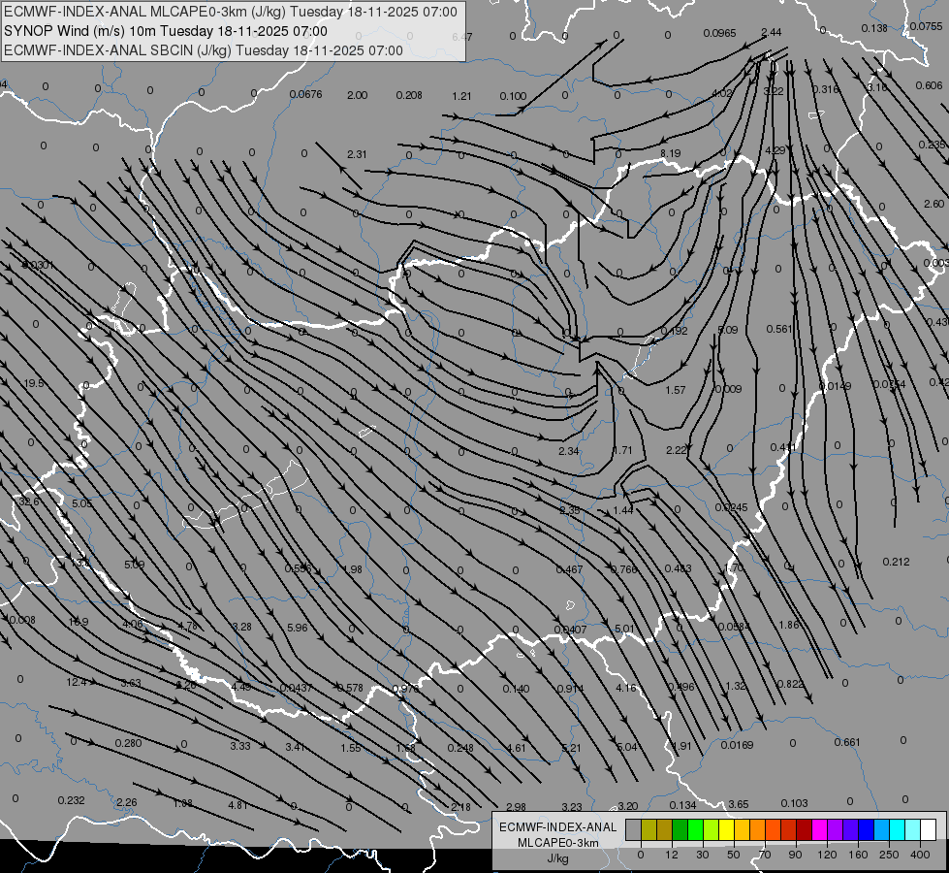Click the dark red legend swatch
This screenshot has height=873, width=949.
point(804,829)
